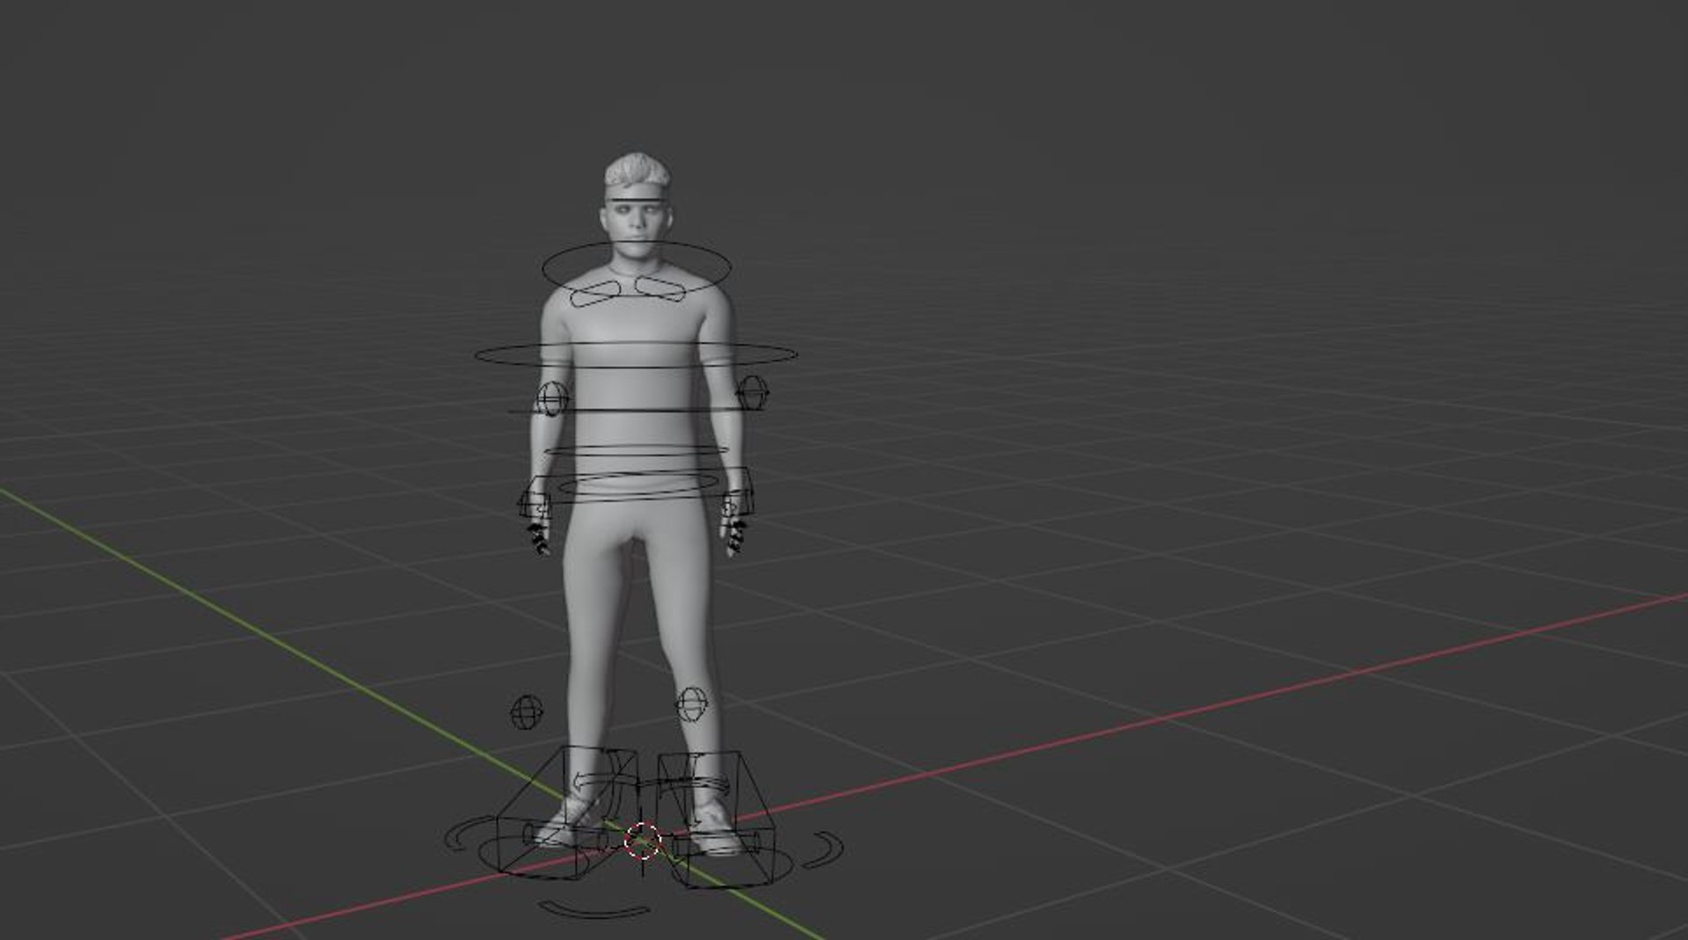
Task: Select the hip control ring at the waist
Action: [637, 486]
